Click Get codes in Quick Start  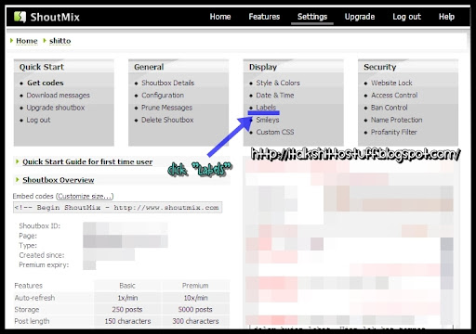click(x=46, y=83)
